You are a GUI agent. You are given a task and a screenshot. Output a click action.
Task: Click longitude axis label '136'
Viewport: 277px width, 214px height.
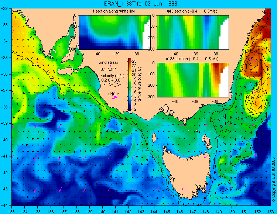click(x=50, y=211)
